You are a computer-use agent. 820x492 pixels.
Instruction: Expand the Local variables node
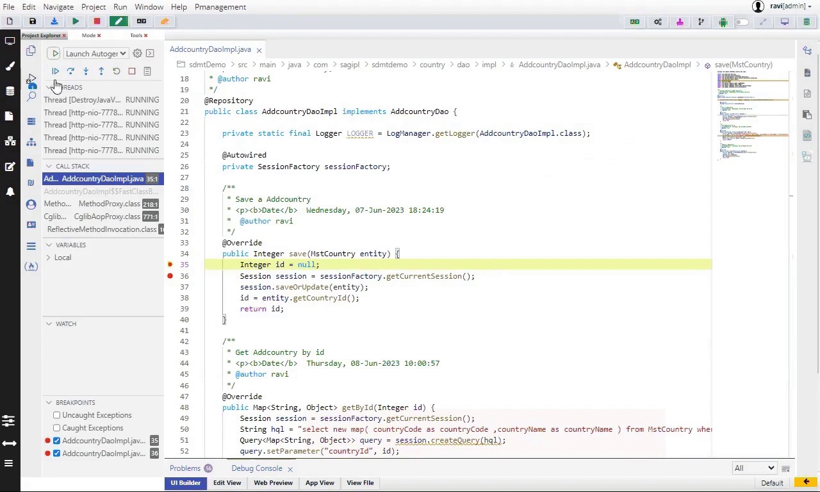pyautogui.click(x=49, y=258)
